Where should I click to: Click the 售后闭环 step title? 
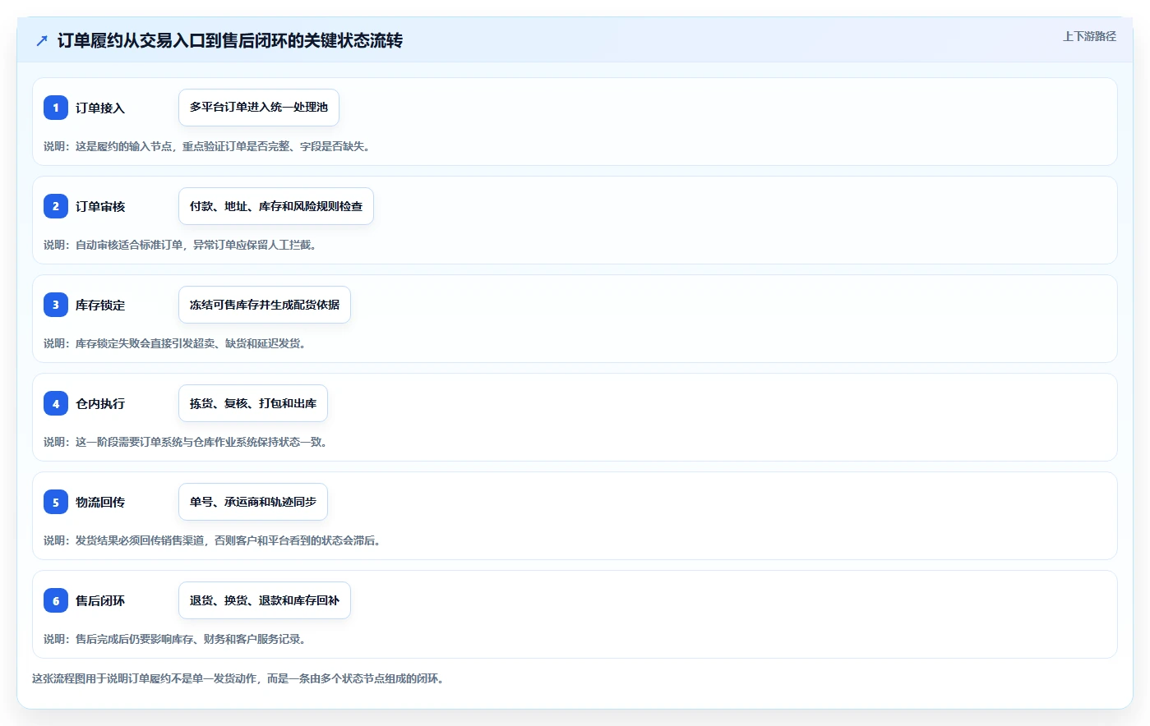[x=100, y=600]
